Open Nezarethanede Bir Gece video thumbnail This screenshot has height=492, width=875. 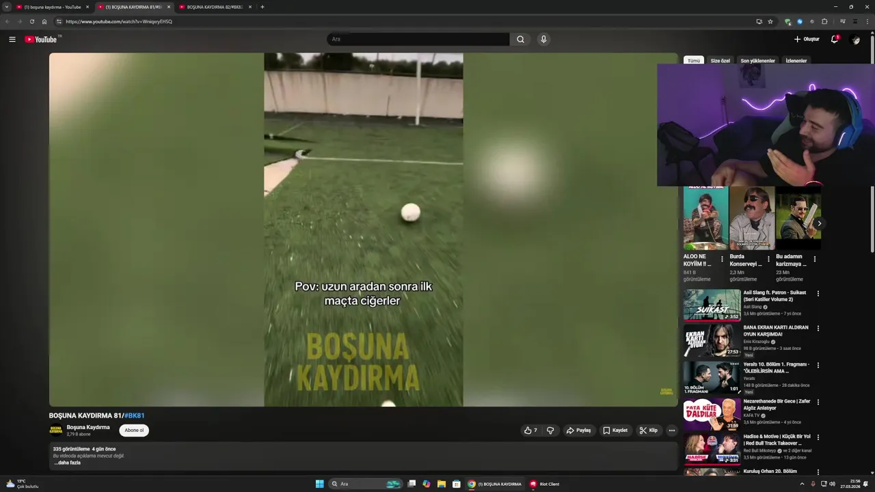click(712, 413)
